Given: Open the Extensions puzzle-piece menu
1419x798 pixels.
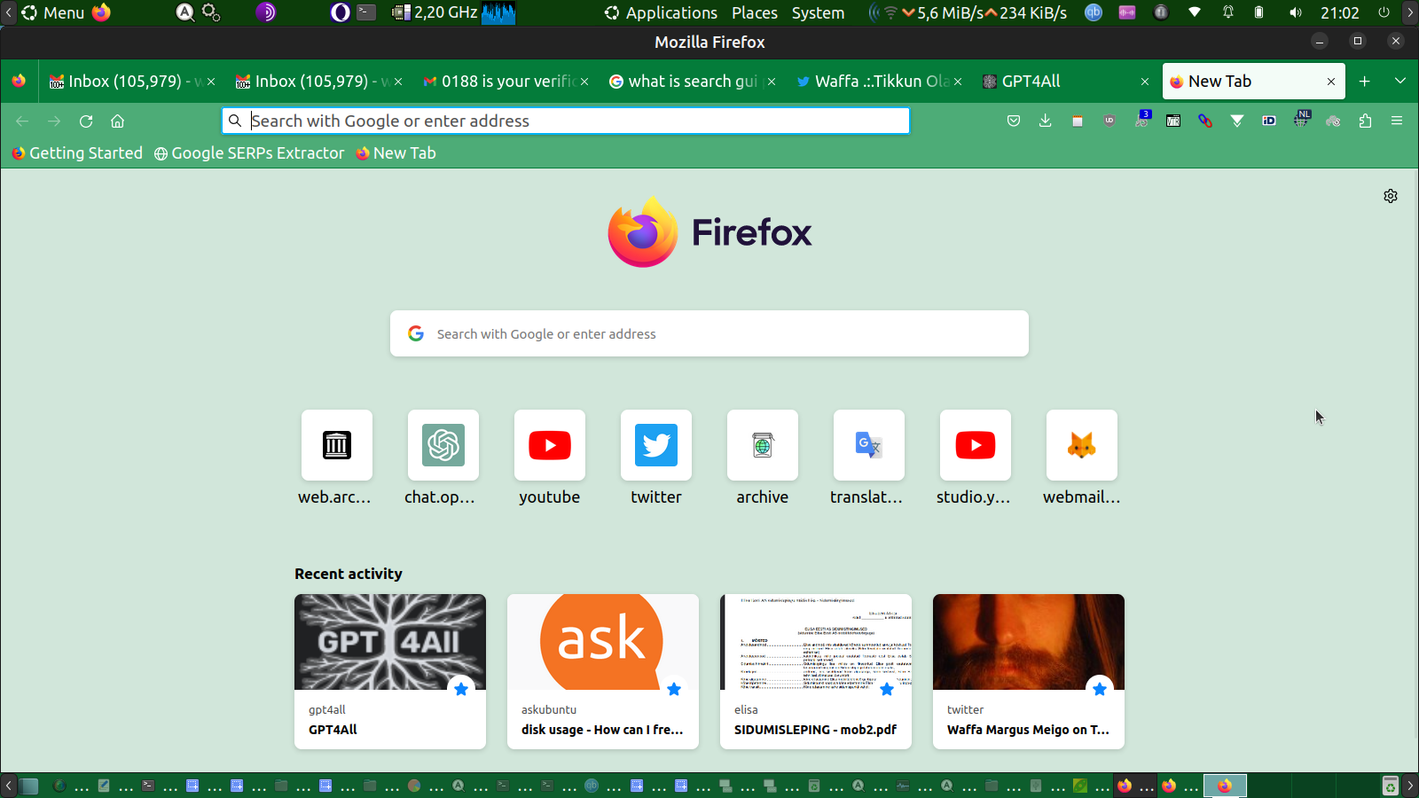Looking at the screenshot, I should click(1365, 121).
